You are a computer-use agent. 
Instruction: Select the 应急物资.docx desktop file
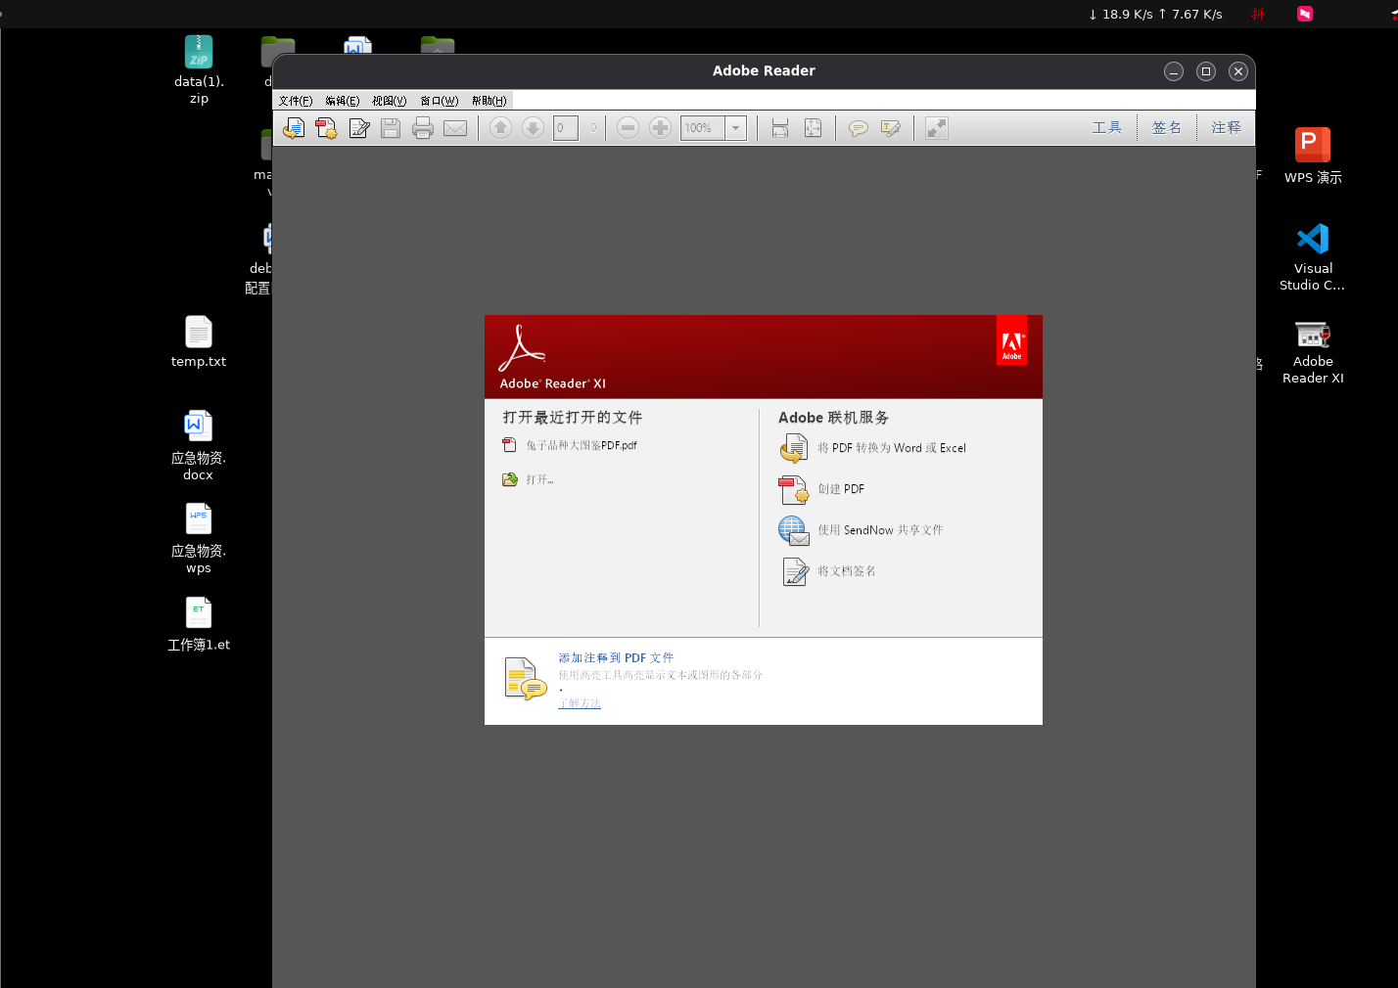(x=199, y=445)
